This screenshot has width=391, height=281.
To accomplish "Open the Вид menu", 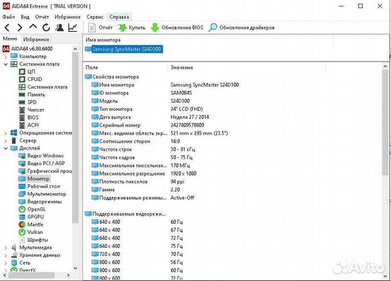I will point(25,17).
